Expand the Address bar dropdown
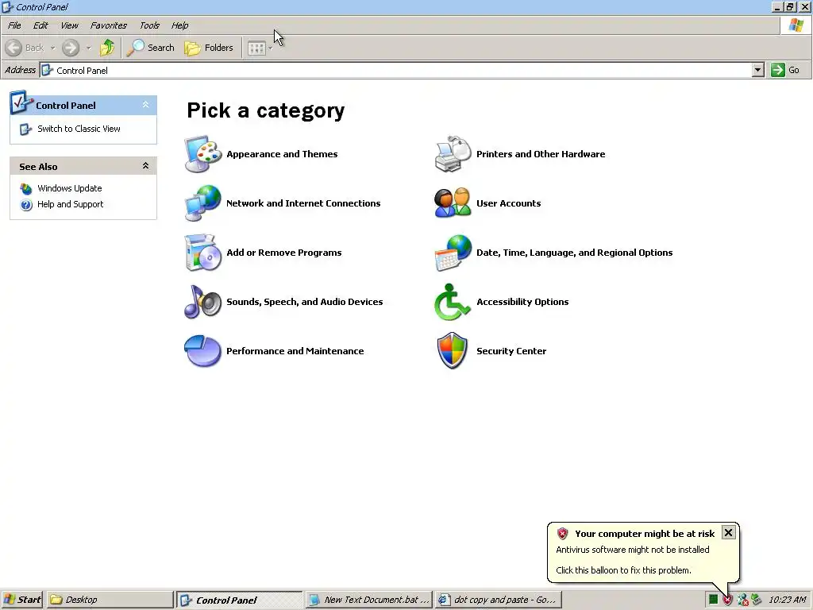 click(x=757, y=70)
